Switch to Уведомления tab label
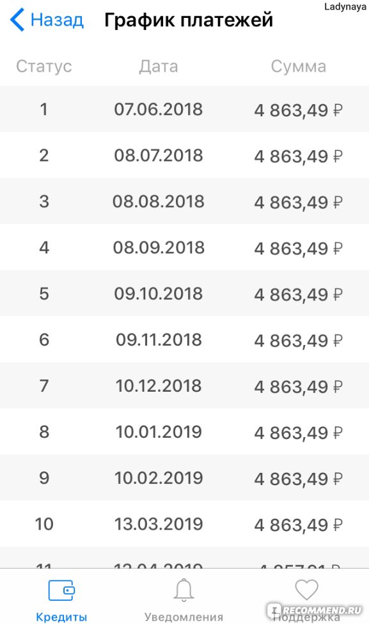 [184, 617]
